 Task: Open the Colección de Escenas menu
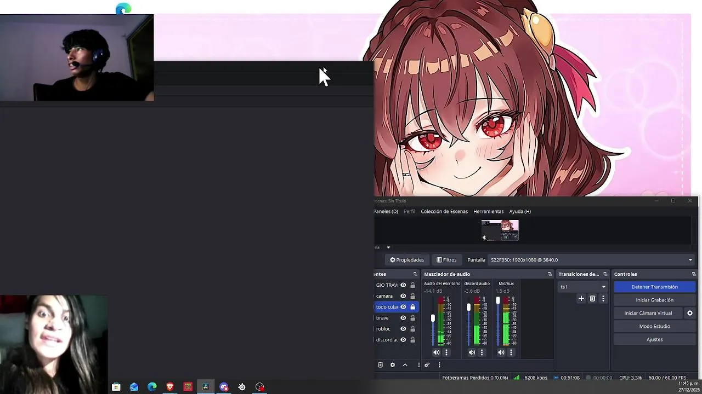point(444,211)
